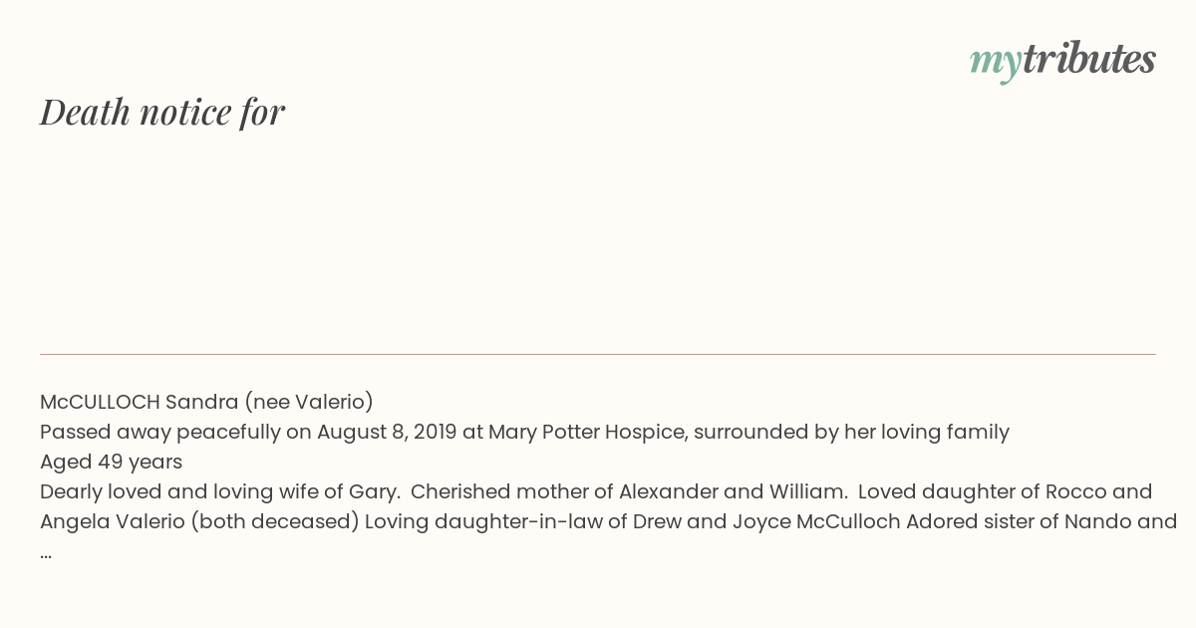Click "surrounded by her loving family" text
Screen dimensions: 1196x628
pyautogui.click(x=851, y=433)
